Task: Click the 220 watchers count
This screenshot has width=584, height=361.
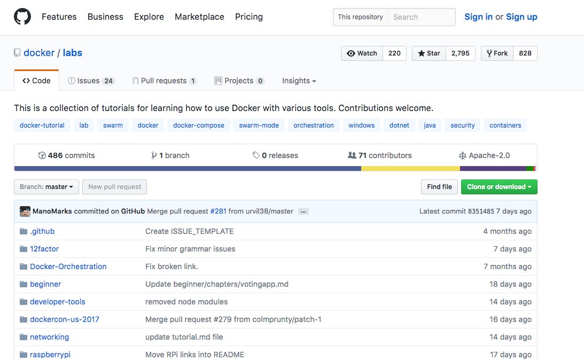Action: pos(394,53)
